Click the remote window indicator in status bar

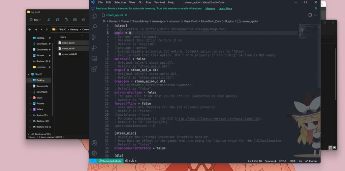pos(92,161)
